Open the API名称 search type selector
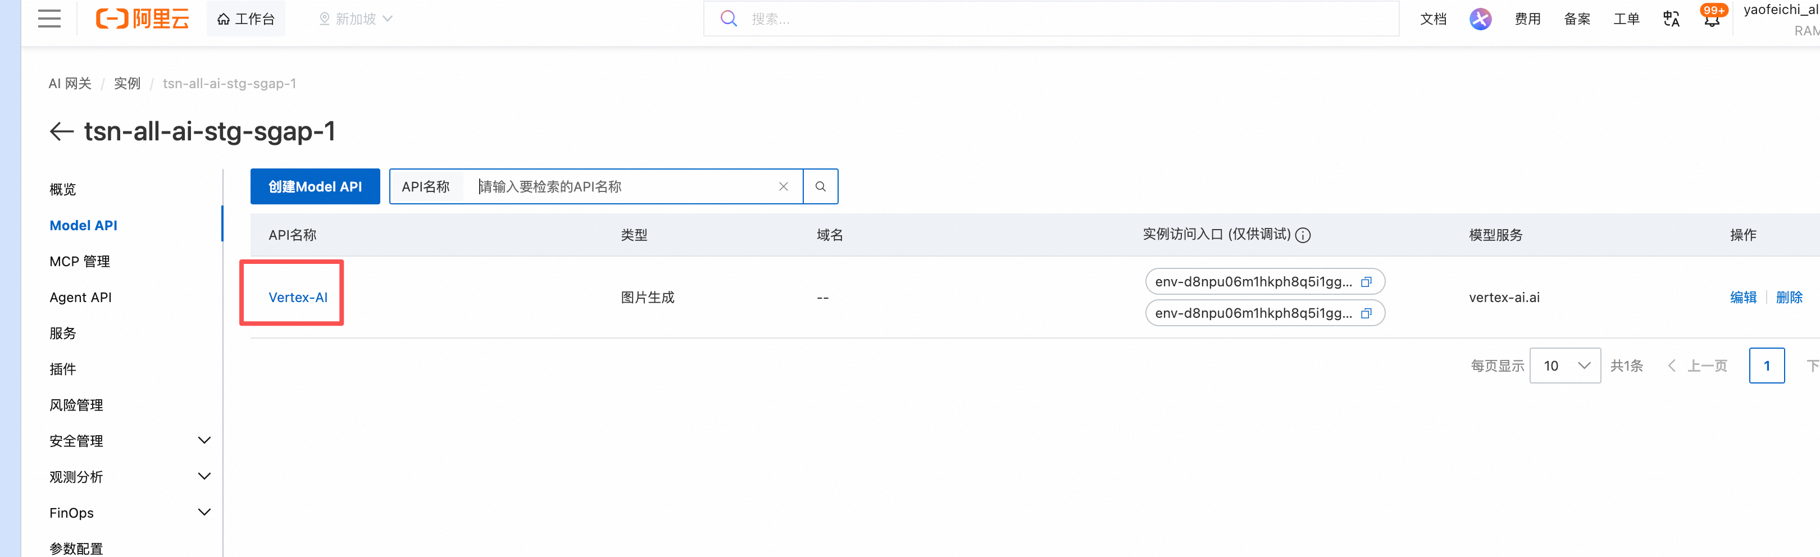Screen dimensions: 1820x557 pos(426,186)
